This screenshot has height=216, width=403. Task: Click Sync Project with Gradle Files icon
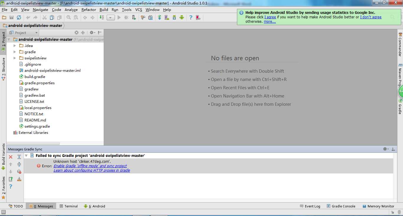pyautogui.click(x=160, y=18)
